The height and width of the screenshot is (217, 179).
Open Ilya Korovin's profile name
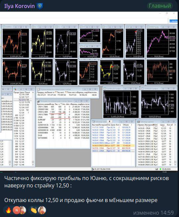pyautogui.click(x=20, y=6)
